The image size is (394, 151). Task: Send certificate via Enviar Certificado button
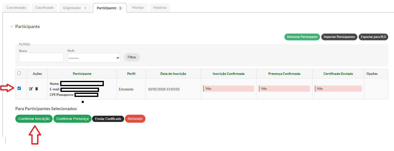pyautogui.click(x=108, y=119)
